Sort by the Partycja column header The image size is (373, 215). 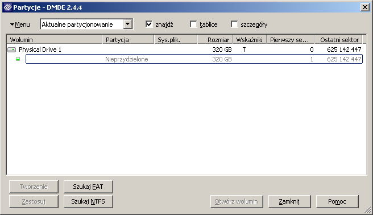click(x=129, y=39)
